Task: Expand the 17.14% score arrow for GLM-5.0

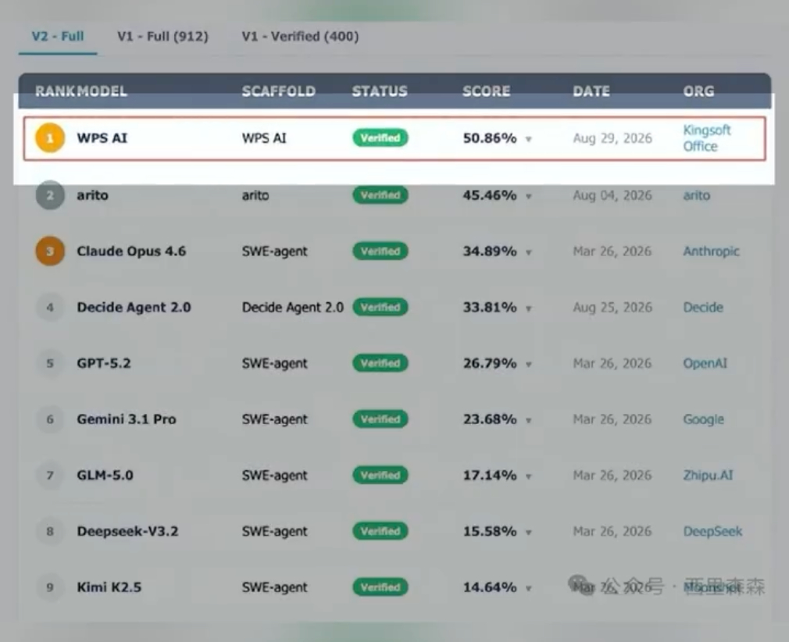Action: click(528, 476)
